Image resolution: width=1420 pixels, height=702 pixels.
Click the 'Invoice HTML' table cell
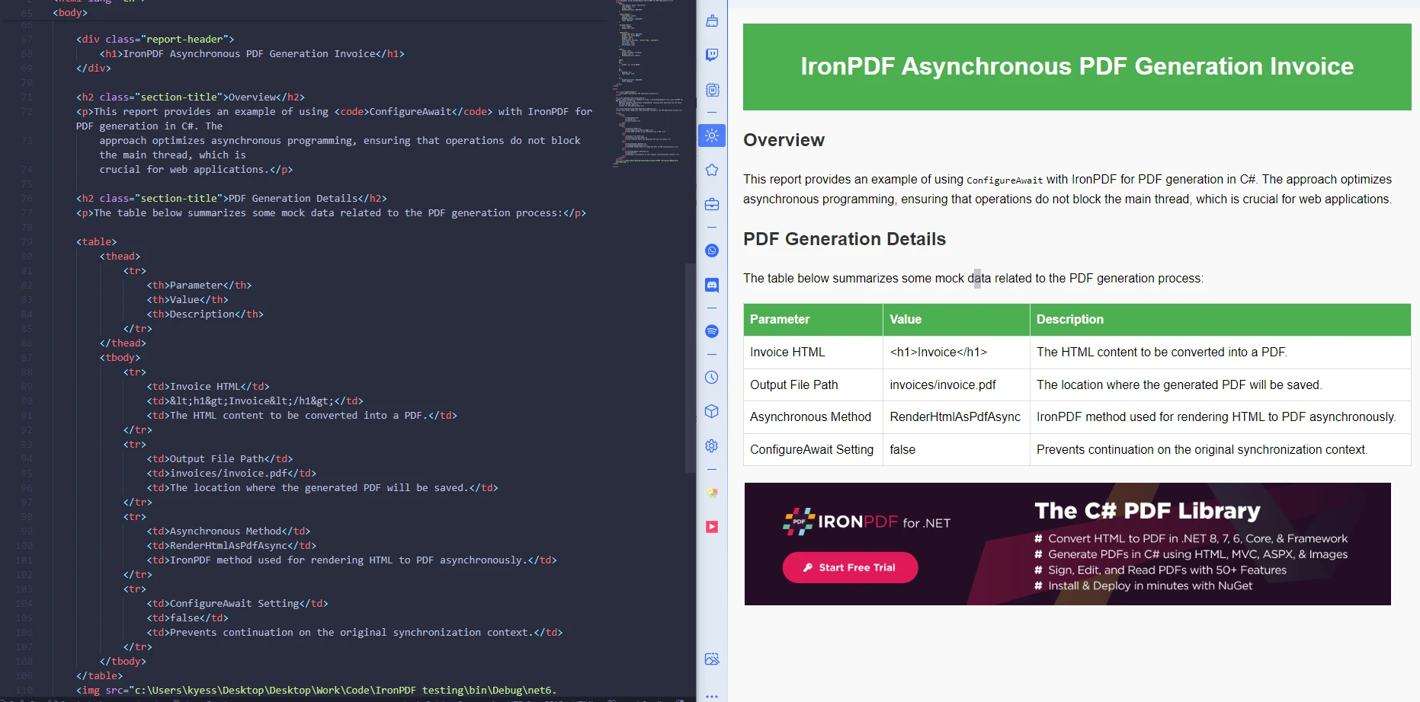tap(813, 353)
